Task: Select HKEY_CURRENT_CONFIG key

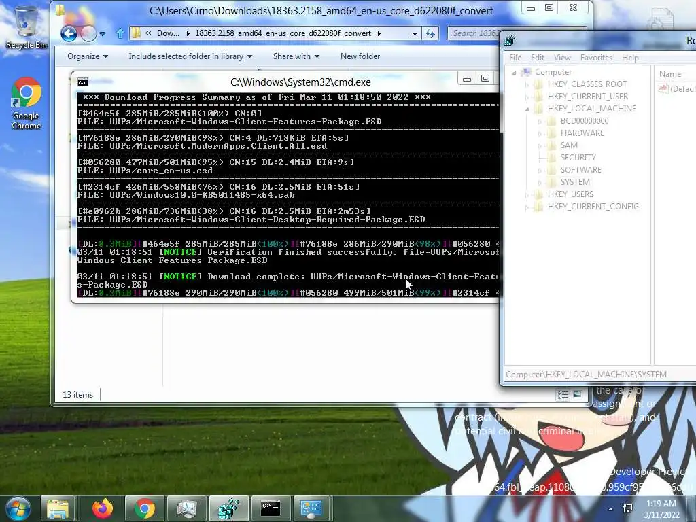Action: 593,207
